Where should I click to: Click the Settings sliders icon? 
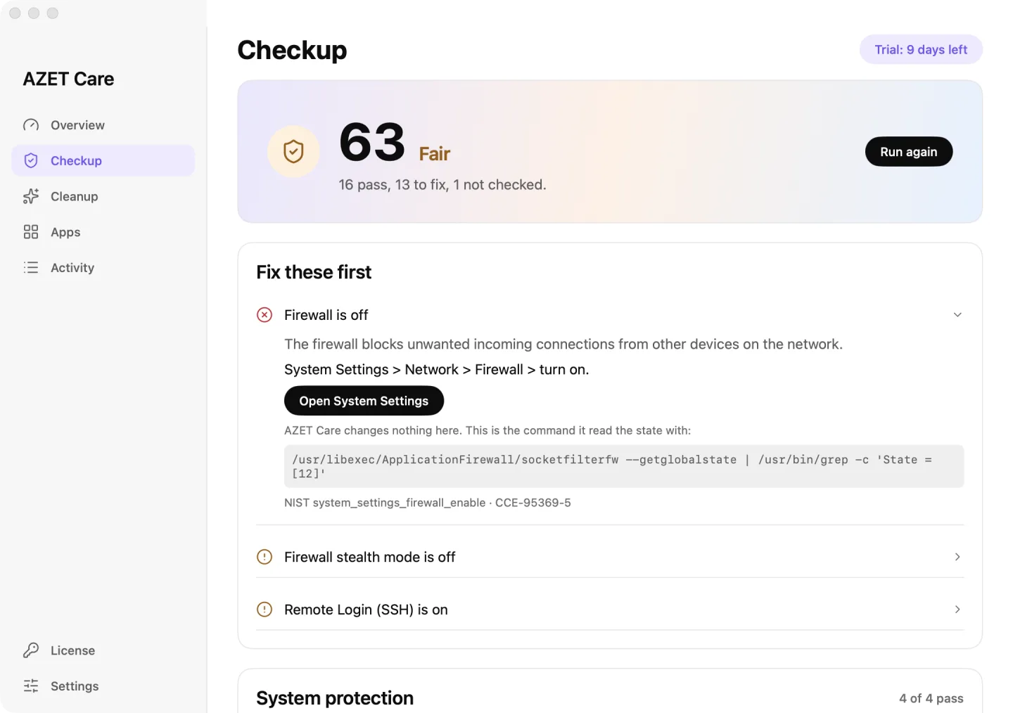point(31,686)
